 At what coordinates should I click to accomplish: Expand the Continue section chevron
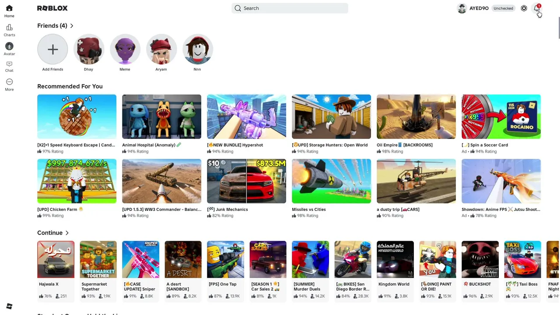tap(67, 233)
